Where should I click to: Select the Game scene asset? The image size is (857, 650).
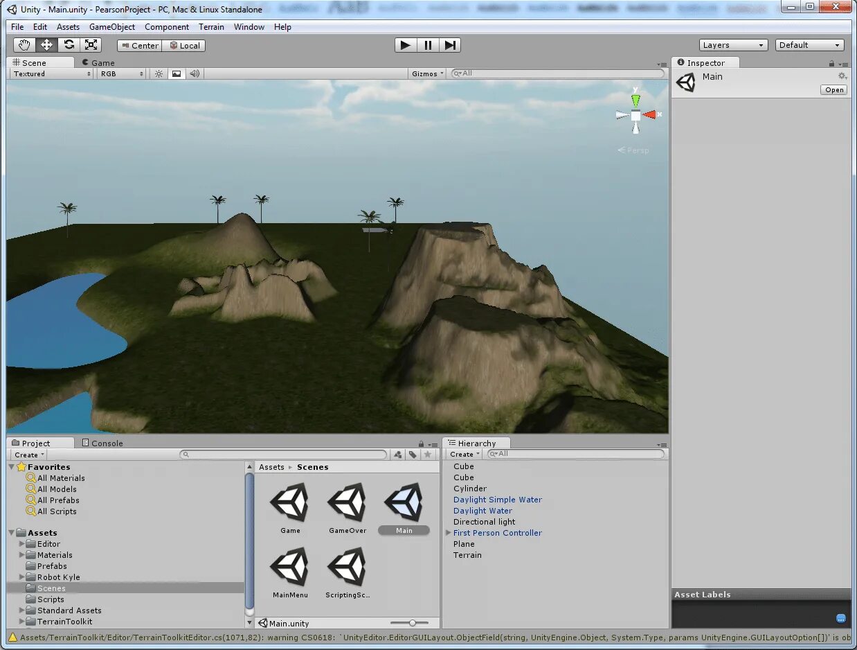click(x=290, y=509)
